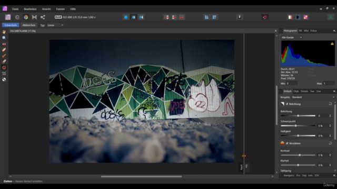Click the Klarheit slider handle

(298, 165)
